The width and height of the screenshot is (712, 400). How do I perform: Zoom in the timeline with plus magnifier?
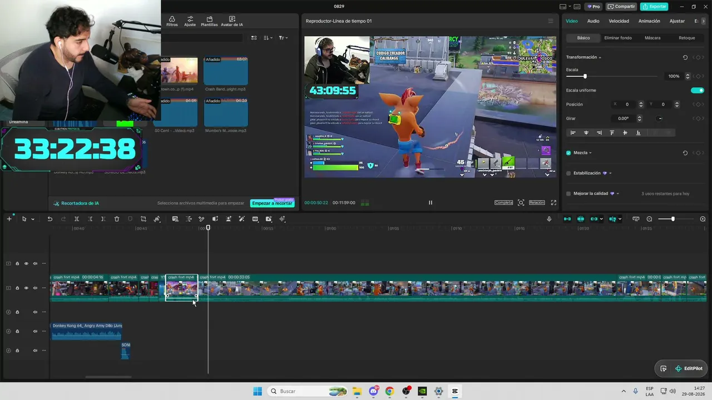point(703,219)
